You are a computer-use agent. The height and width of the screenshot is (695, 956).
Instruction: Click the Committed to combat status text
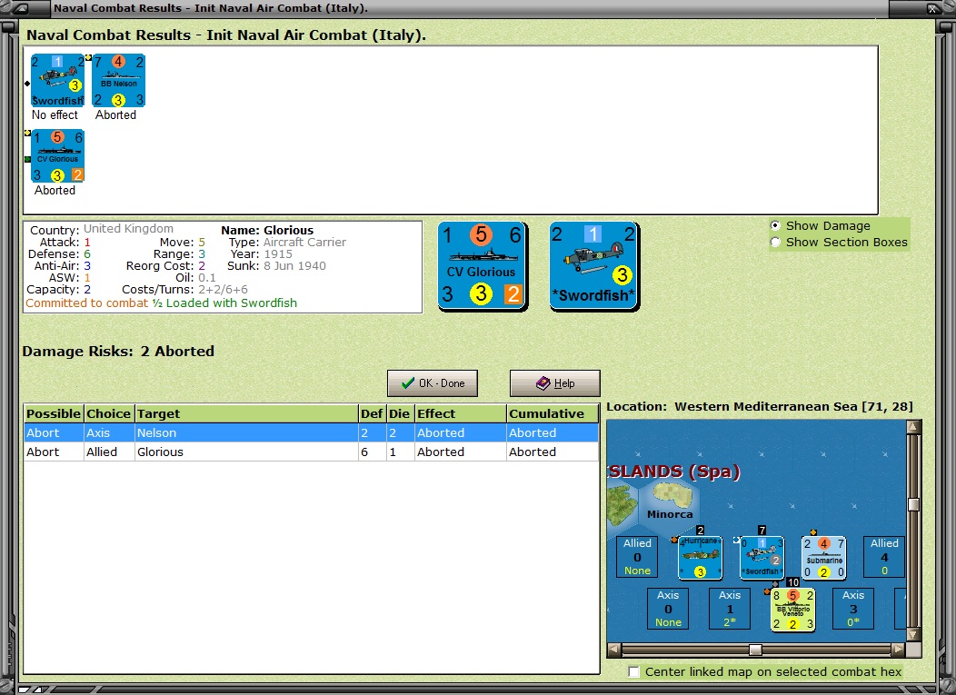coord(87,303)
